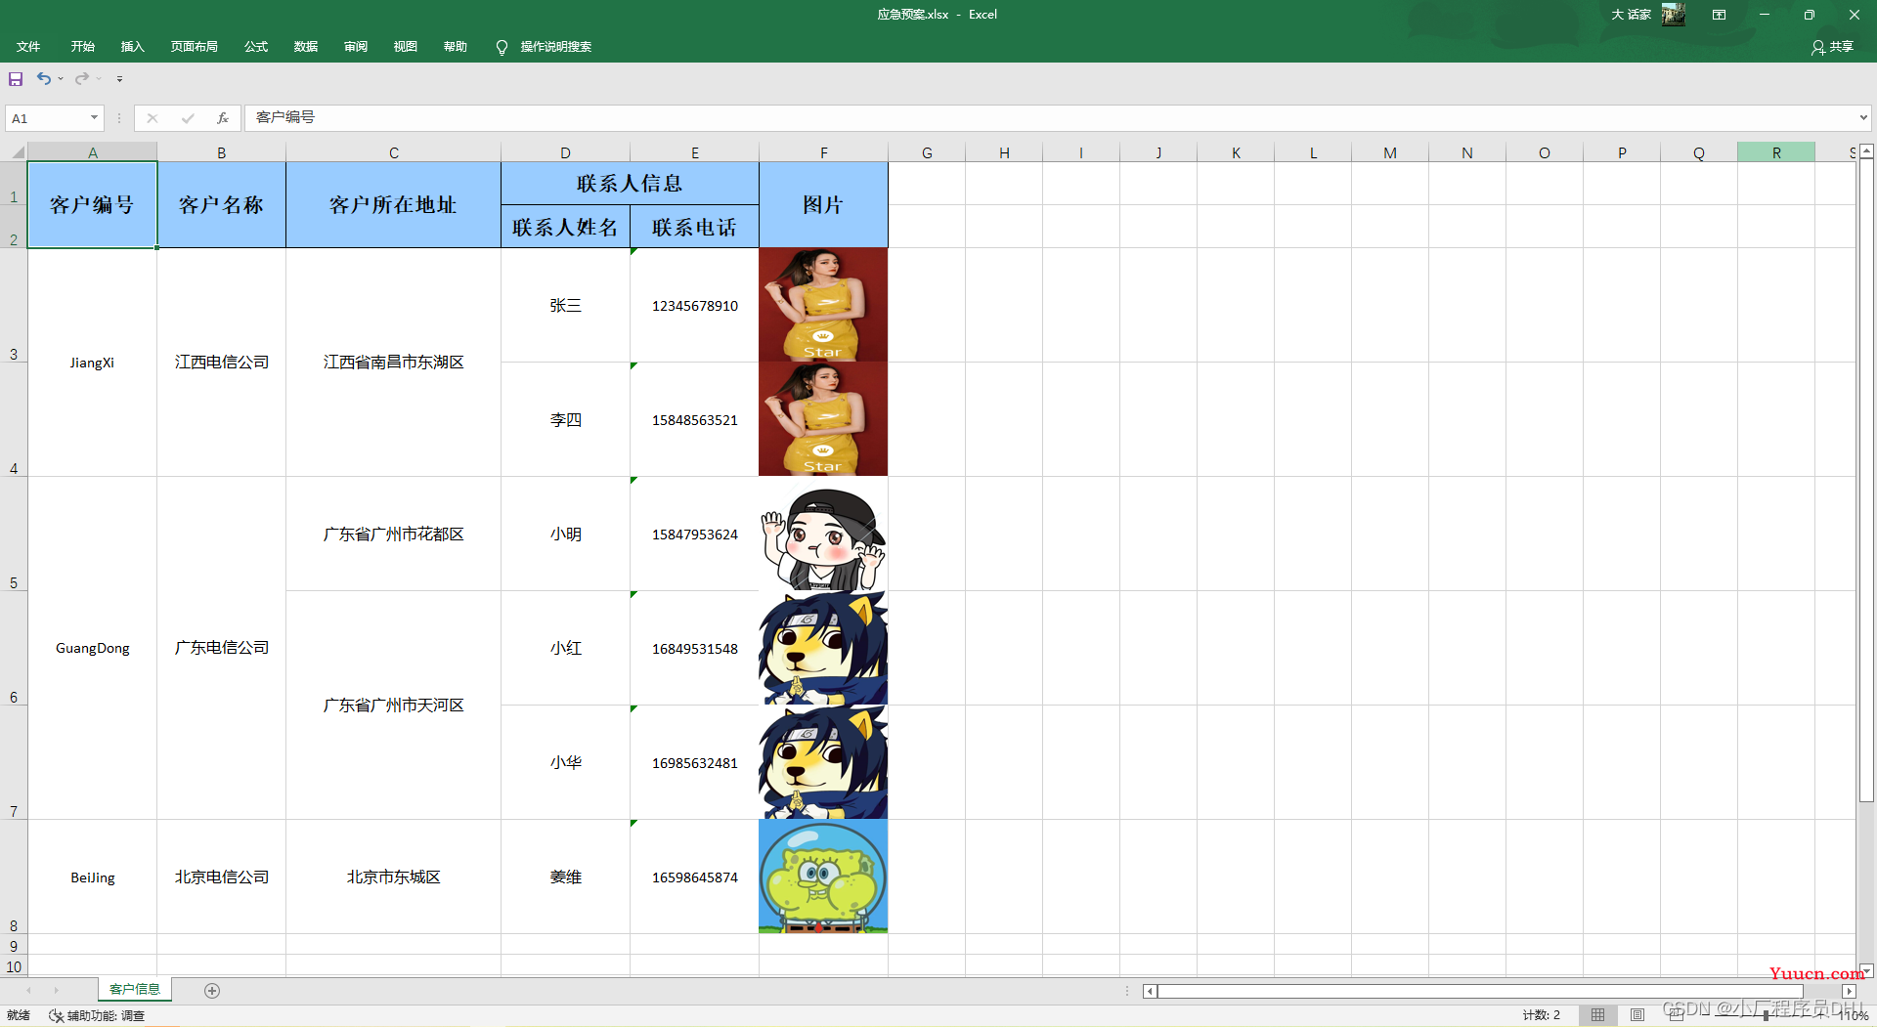Expand the formula bar with the right chevron
The width and height of the screenshot is (1877, 1027).
click(1863, 118)
